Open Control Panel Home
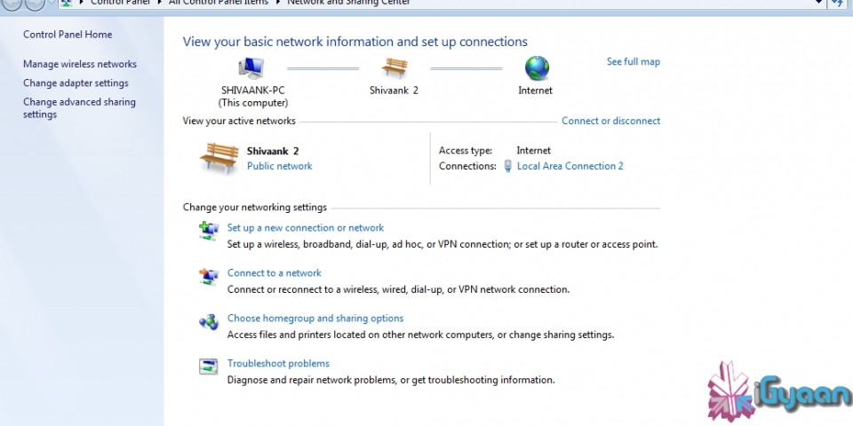 click(x=68, y=35)
